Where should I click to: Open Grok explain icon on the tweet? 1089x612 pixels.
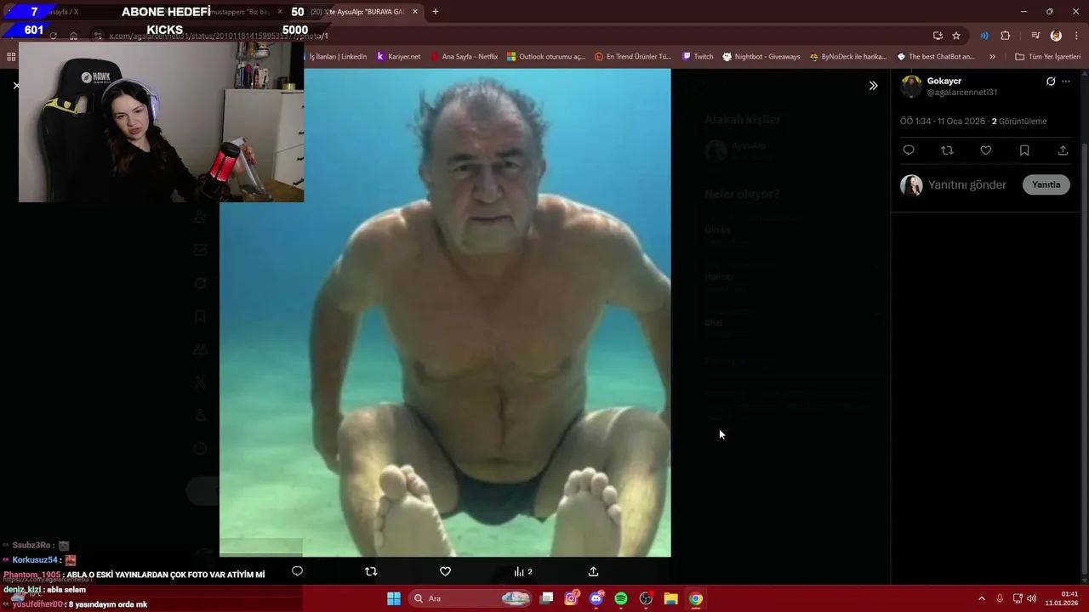point(1051,82)
